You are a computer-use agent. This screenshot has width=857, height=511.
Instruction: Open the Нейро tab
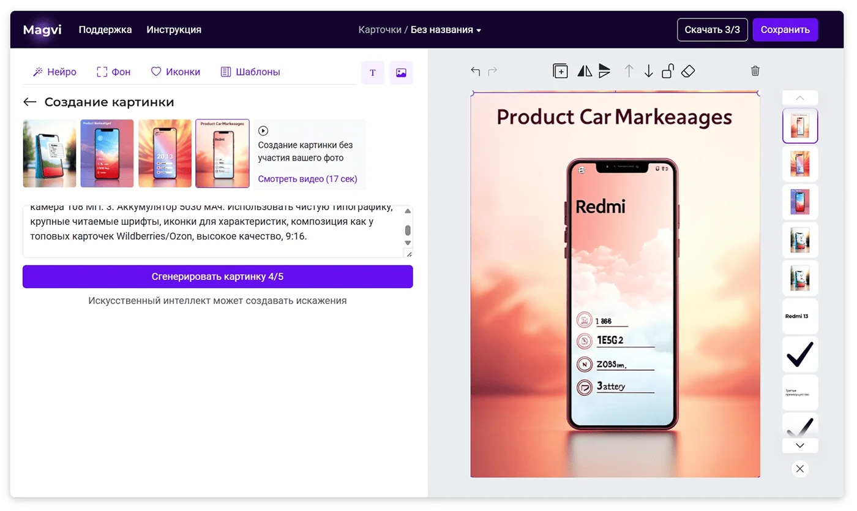54,72
